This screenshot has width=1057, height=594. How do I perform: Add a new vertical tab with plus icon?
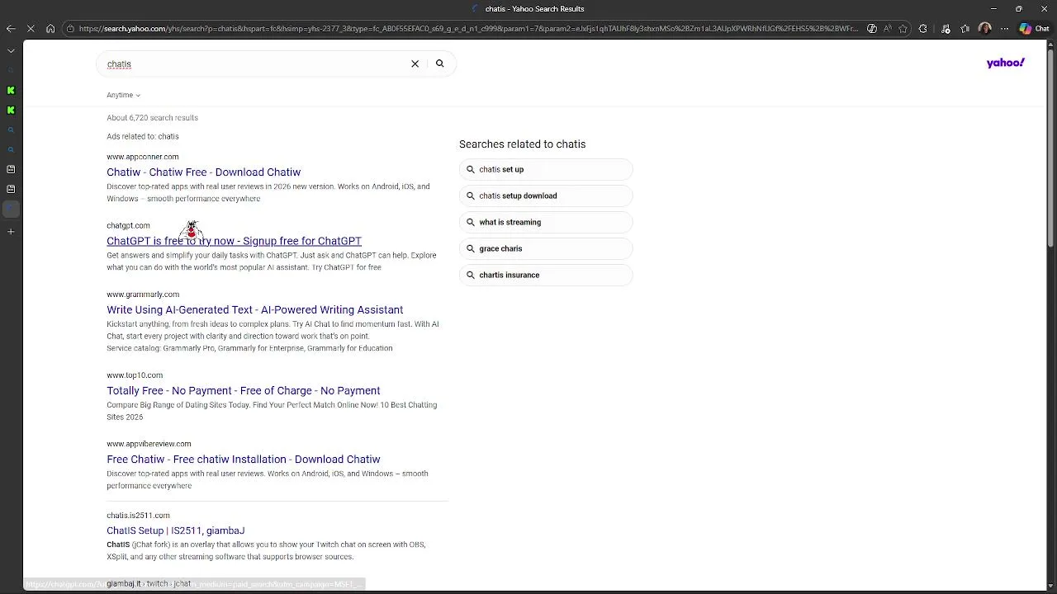click(11, 232)
